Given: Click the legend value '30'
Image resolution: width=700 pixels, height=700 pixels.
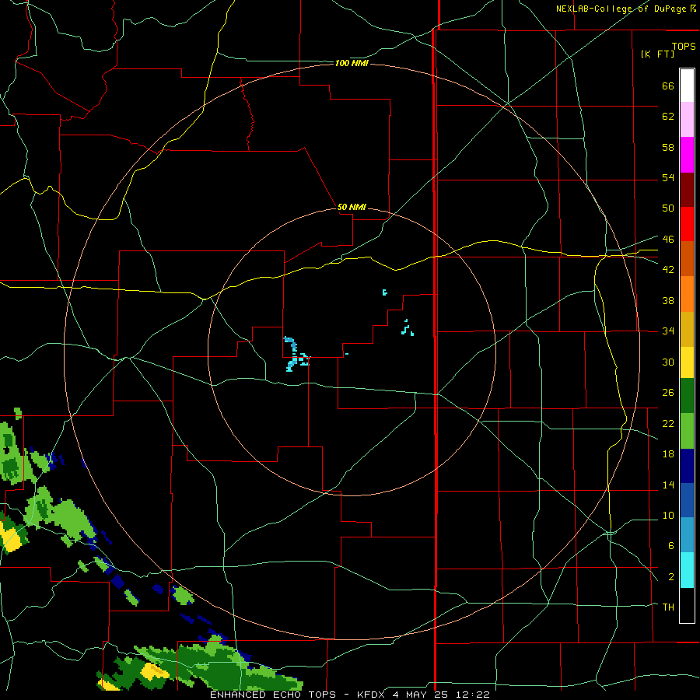Looking at the screenshot, I should pos(668,362).
